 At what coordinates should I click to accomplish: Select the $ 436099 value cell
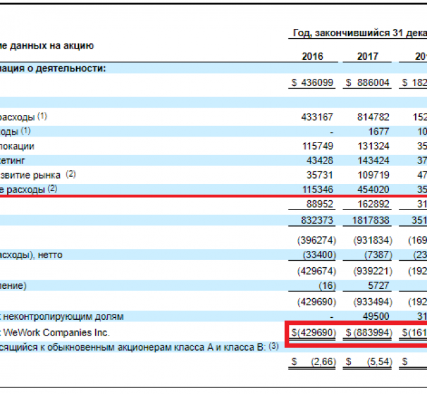coord(312,83)
